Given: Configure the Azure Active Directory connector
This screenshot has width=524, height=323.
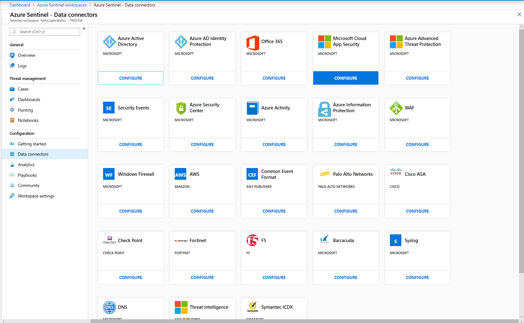Looking at the screenshot, I should (x=131, y=78).
